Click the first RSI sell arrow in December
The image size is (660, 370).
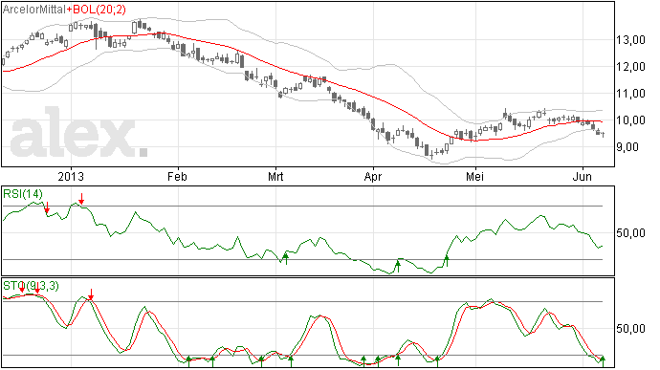pyautogui.click(x=47, y=207)
